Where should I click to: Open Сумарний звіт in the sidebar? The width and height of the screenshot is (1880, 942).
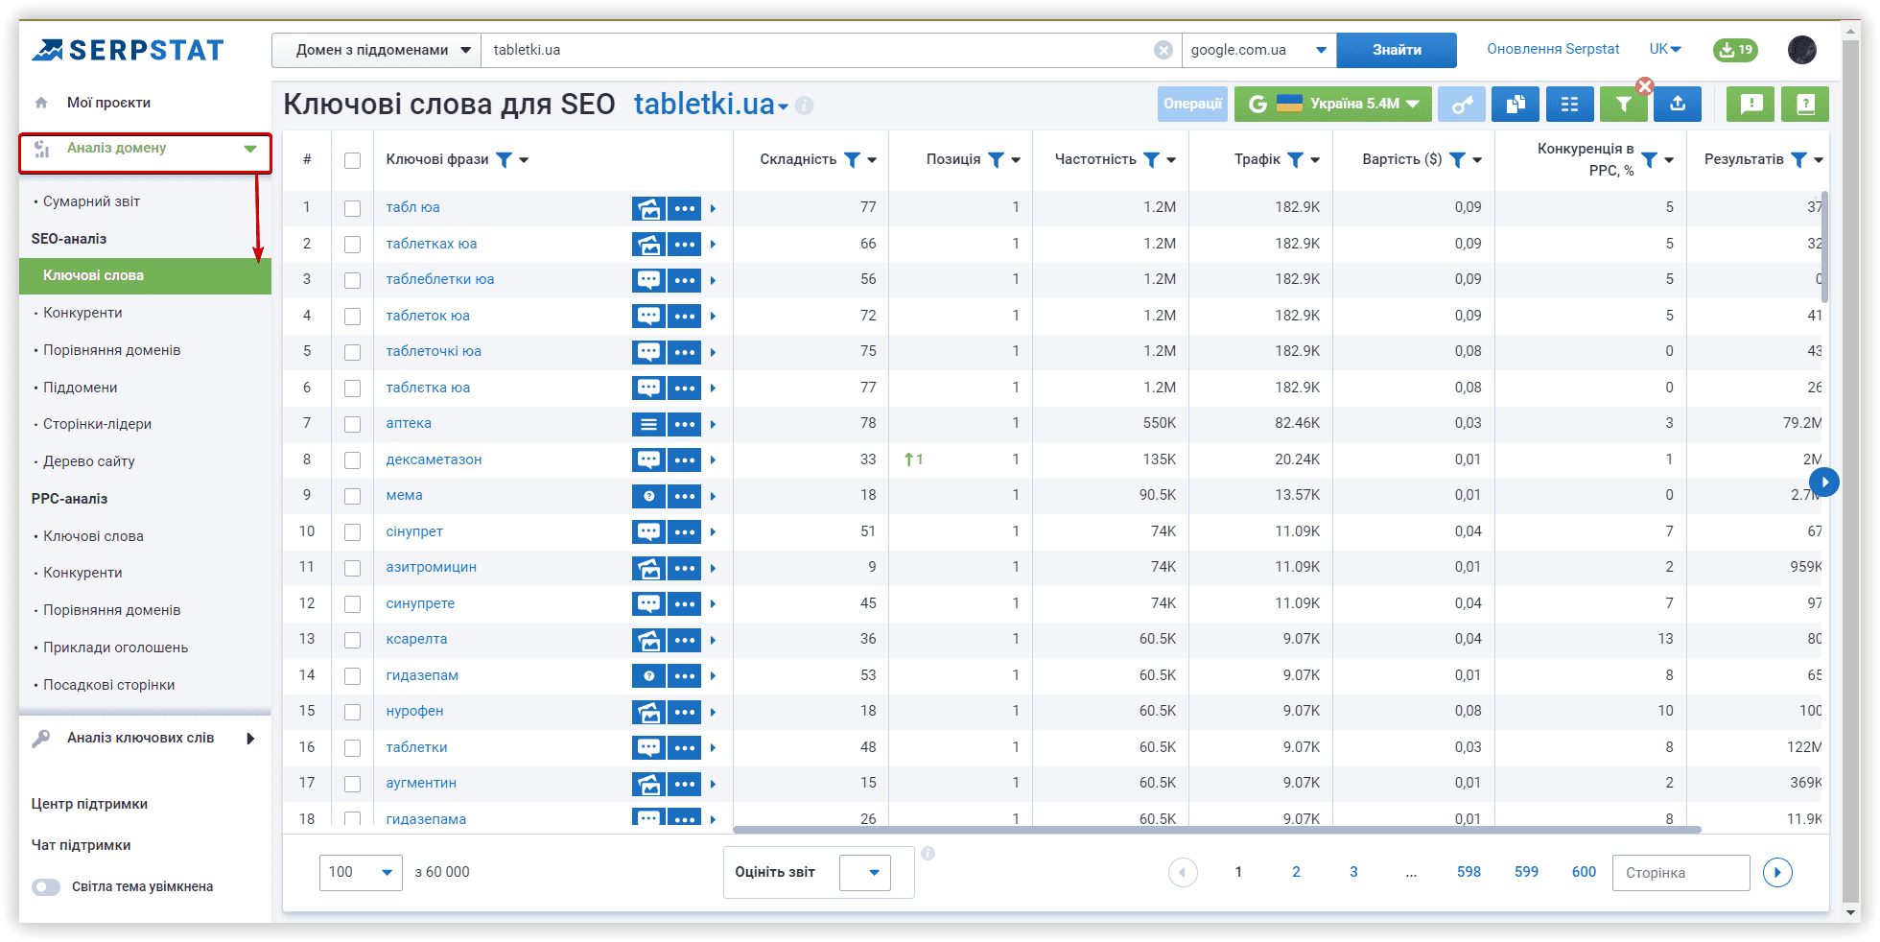coord(91,201)
